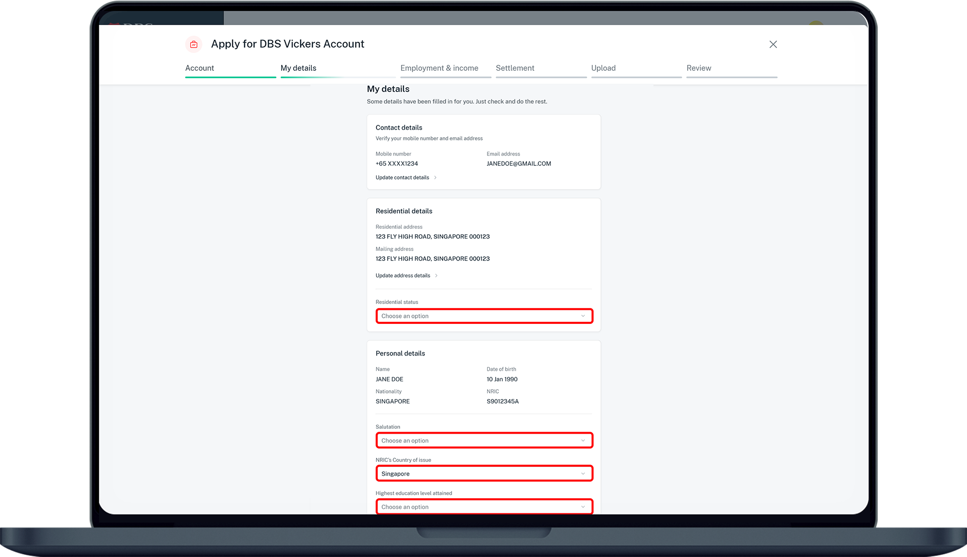Image resolution: width=967 pixels, height=557 pixels.
Task: Close the DBS Vickers application dialog
Action: tap(773, 45)
